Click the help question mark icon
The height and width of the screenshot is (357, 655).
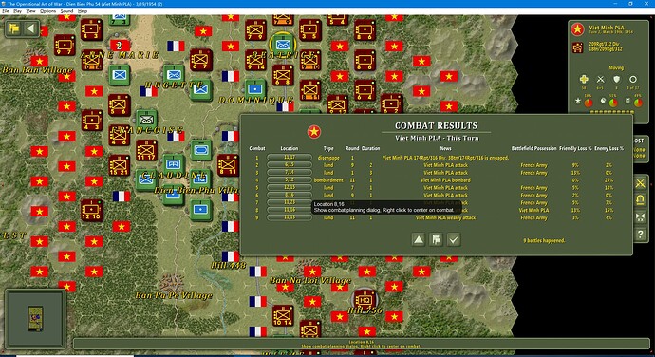coord(641,235)
